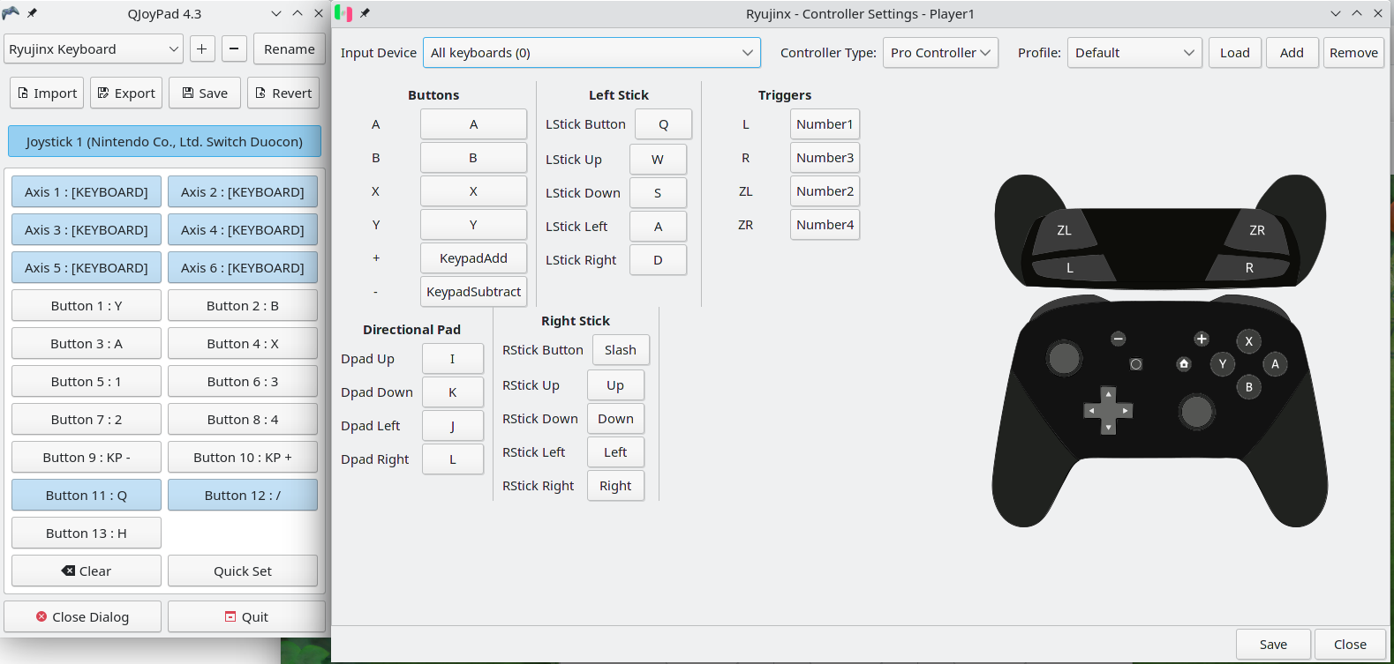The width and height of the screenshot is (1394, 664).
Task: Rebind L trigger set to Number1
Action: pos(825,124)
